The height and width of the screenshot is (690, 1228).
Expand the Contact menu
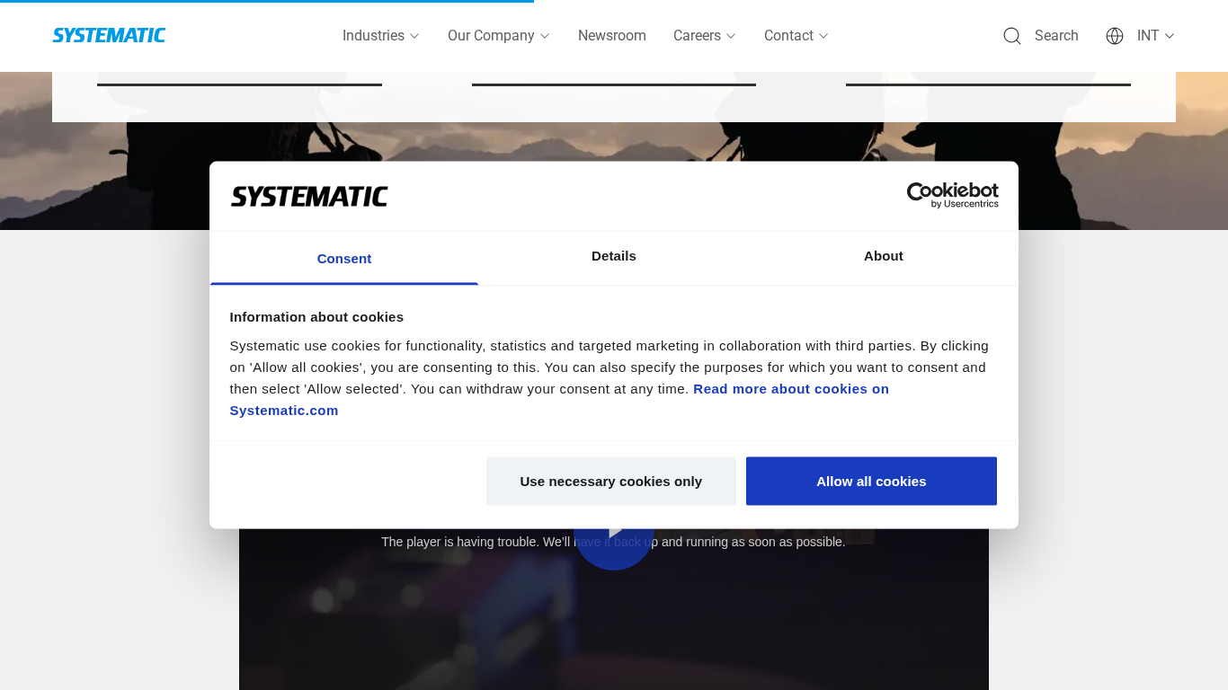796,36
